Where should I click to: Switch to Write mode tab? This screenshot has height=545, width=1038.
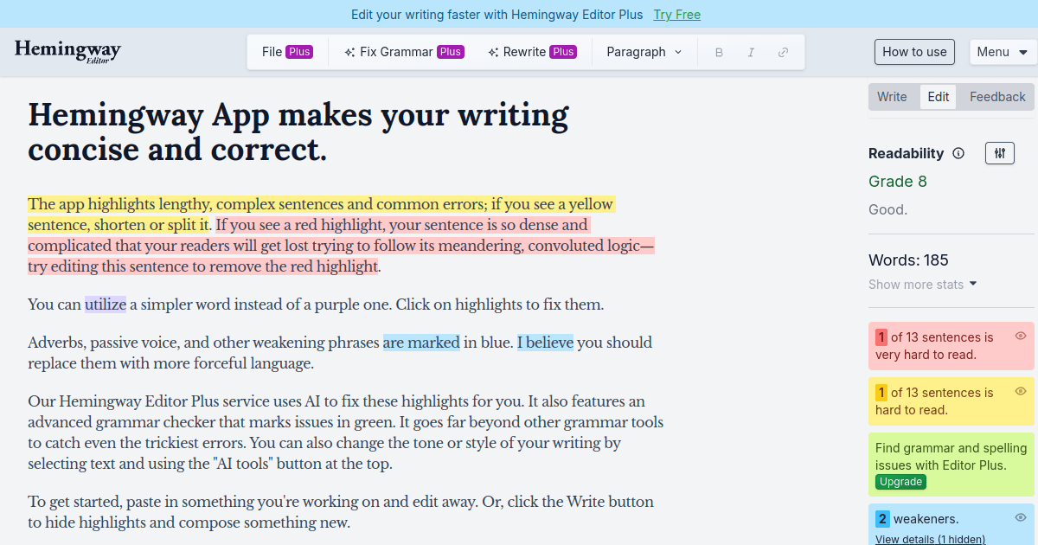[892, 97]
